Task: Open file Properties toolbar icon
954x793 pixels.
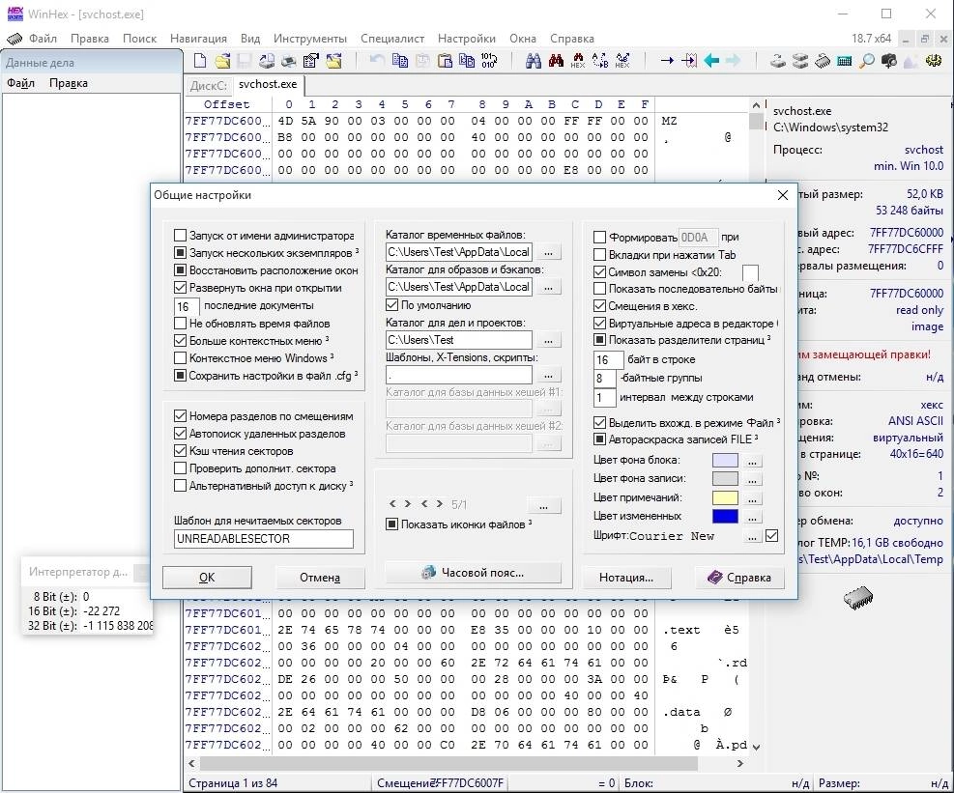Action: [x=311, y=60]
